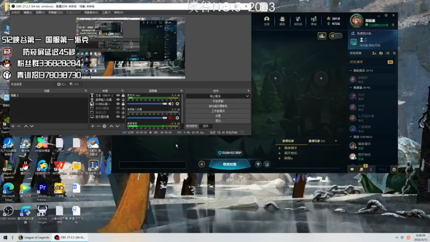
Task: Unmute the second mixer channel red speaker
Action: click(170, 118)
